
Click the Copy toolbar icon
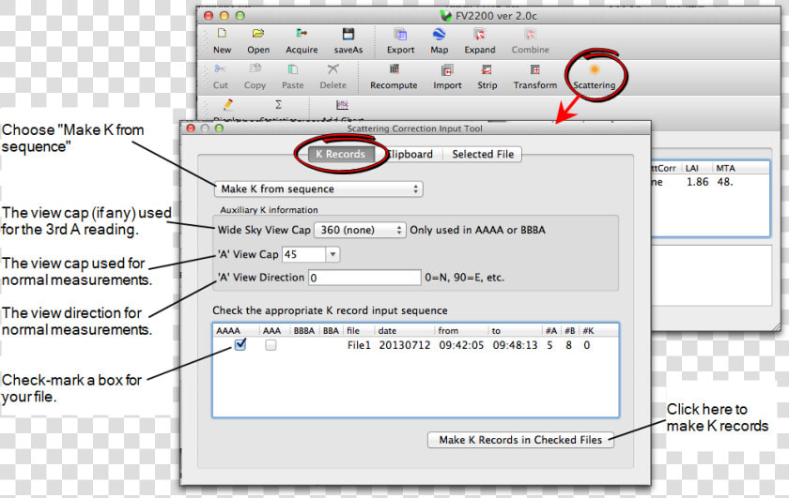(x=255, y=68)
